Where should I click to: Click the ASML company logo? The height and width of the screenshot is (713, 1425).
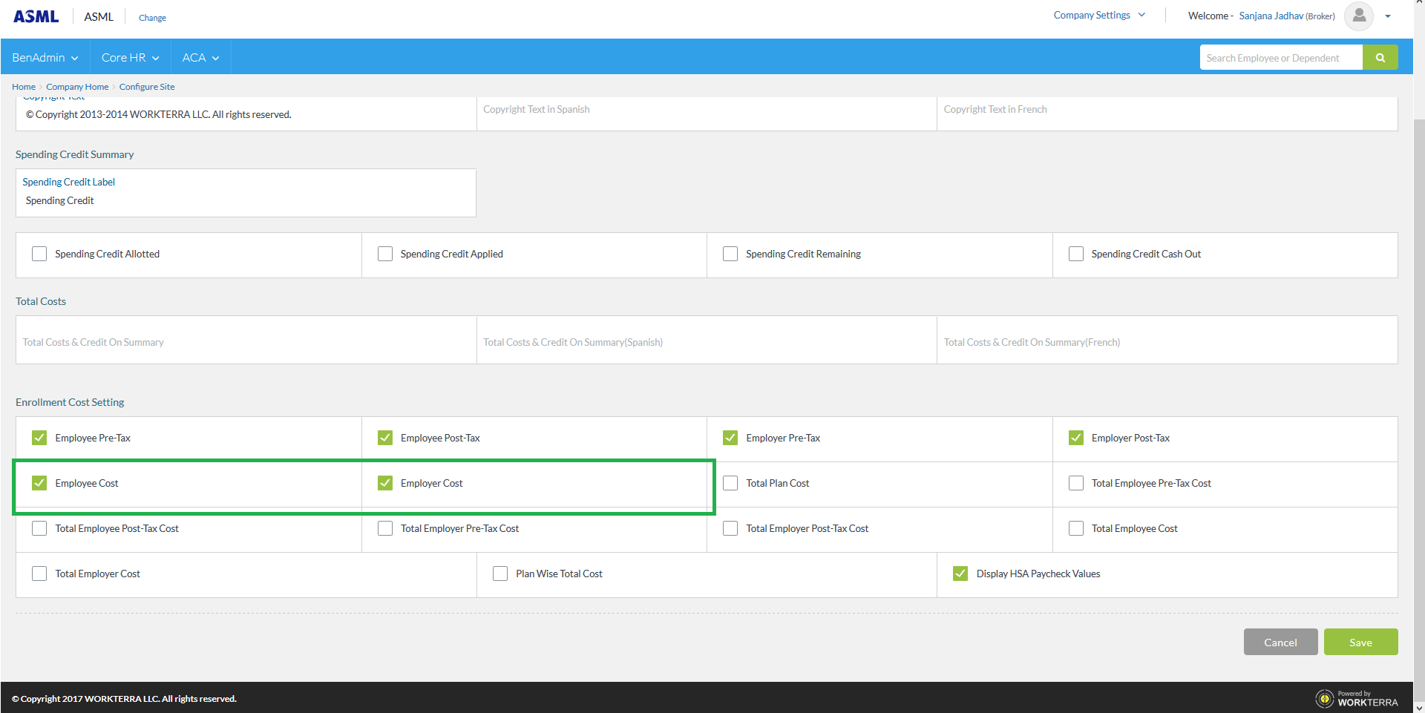click(x=36, y=16)
